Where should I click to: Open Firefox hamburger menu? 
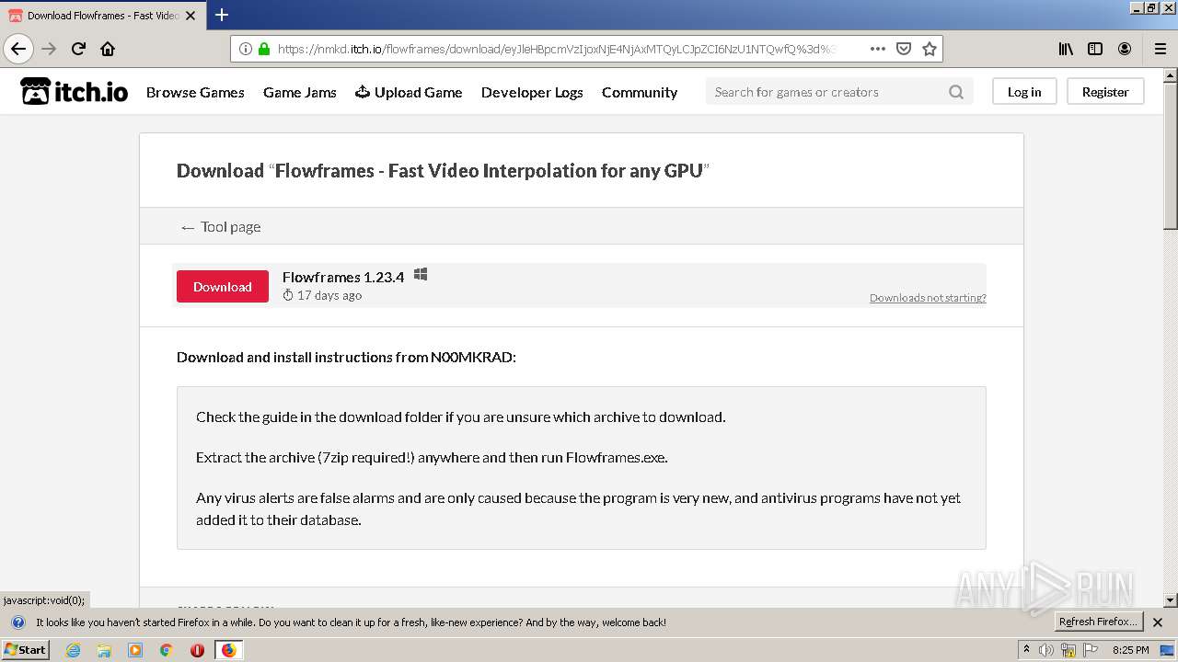click(1160, 49)
